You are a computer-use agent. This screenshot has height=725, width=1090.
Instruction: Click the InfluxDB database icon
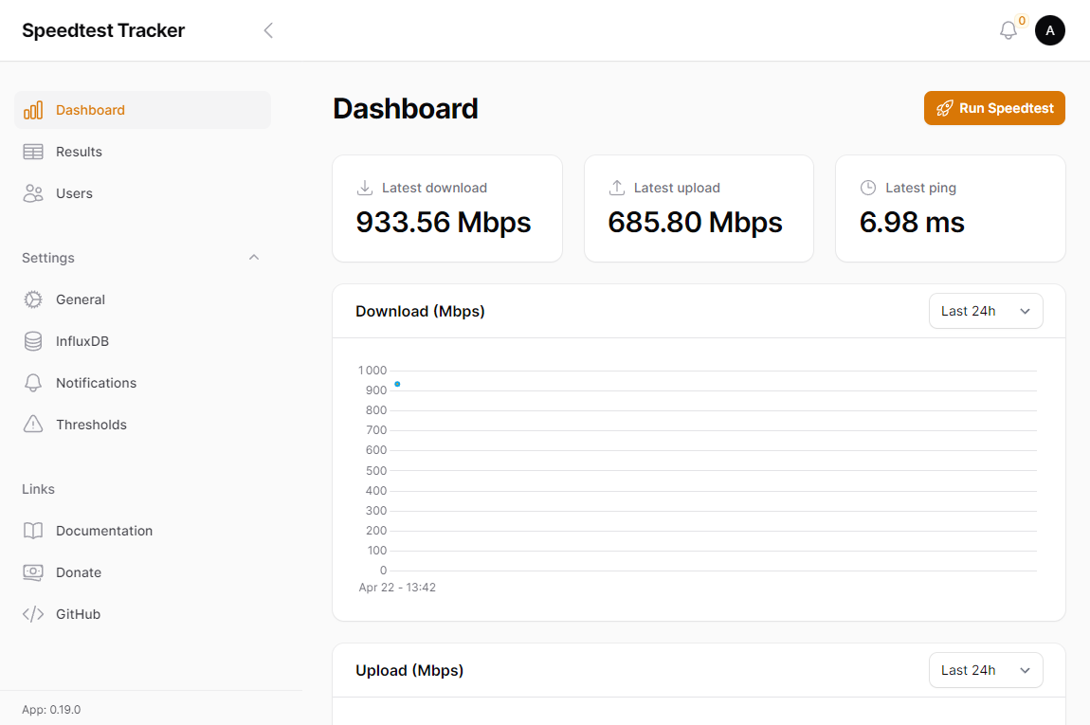click(x=34, y=341)
